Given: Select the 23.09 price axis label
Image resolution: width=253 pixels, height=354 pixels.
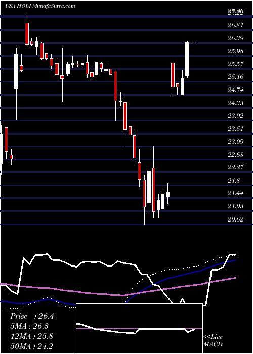Looking at the screenshot, I should coord(236,142).
